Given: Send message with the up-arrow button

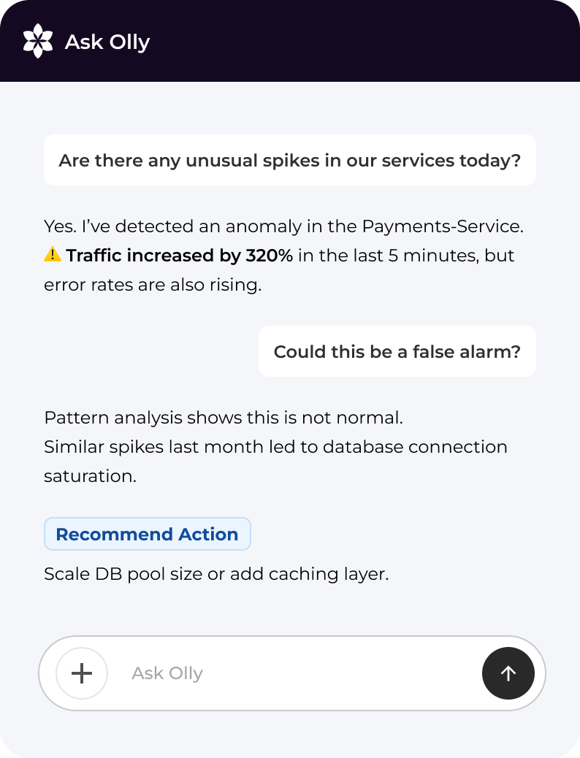Looking at the screenshot, I should 508,673.
